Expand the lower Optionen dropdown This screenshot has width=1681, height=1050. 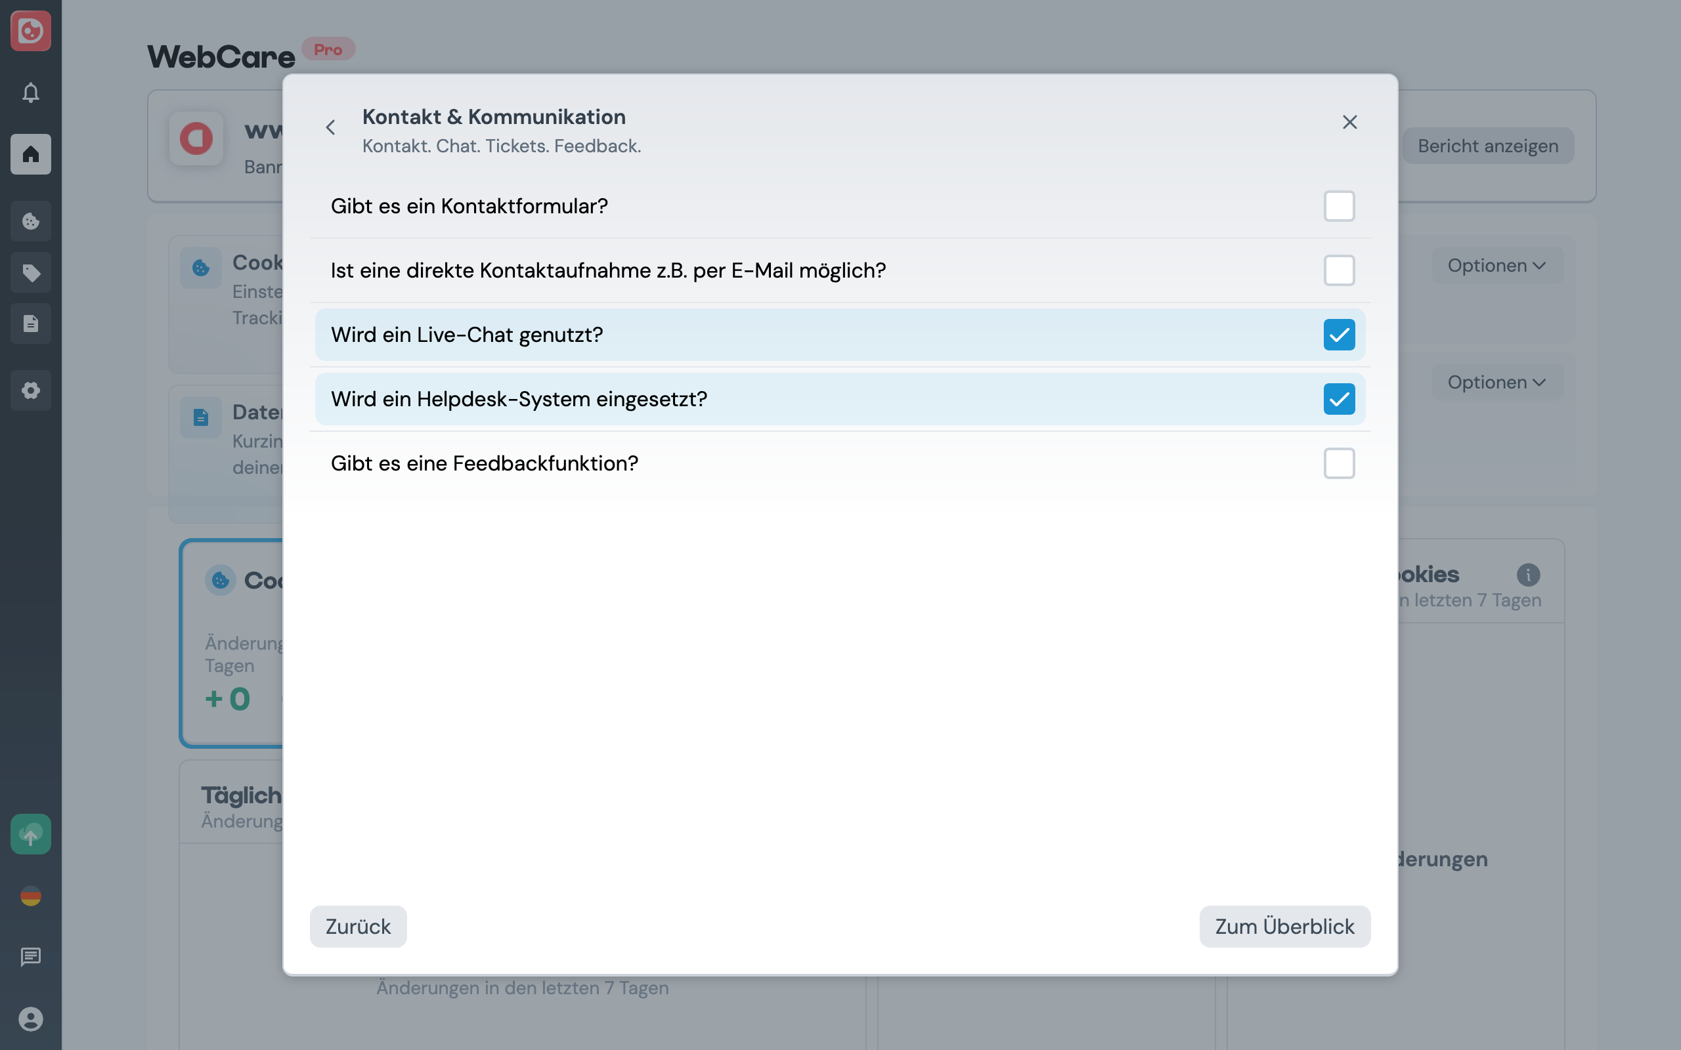pos(1498,381)
